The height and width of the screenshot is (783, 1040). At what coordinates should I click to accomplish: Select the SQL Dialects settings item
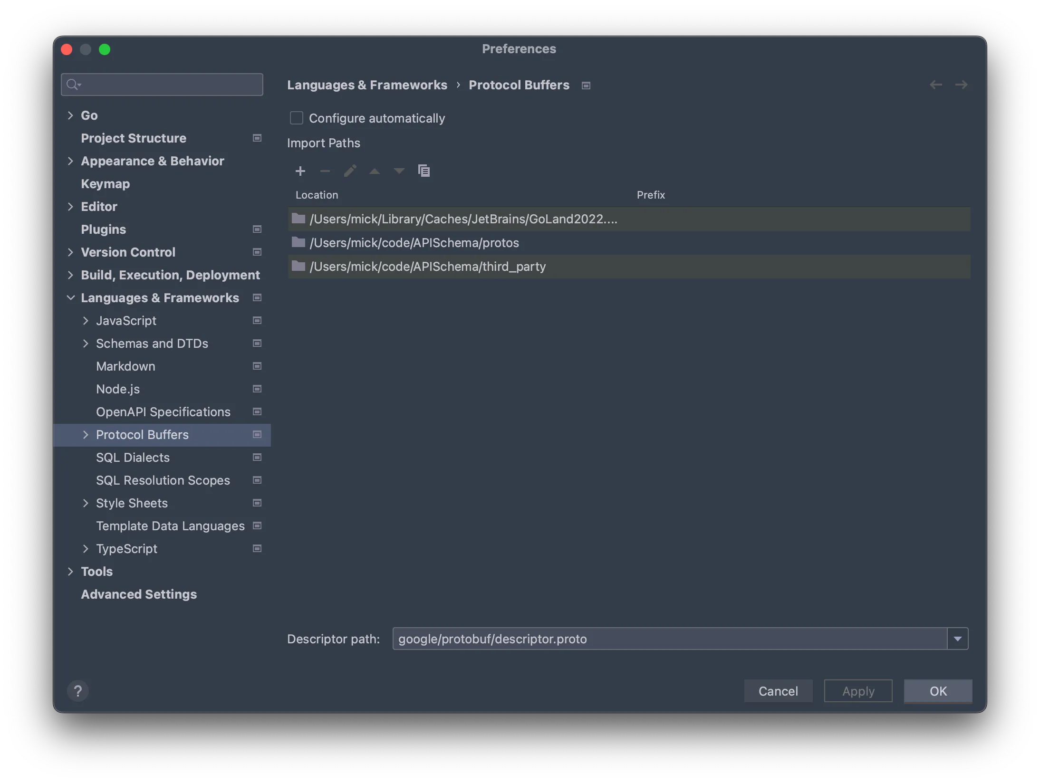tap(133, 458)
